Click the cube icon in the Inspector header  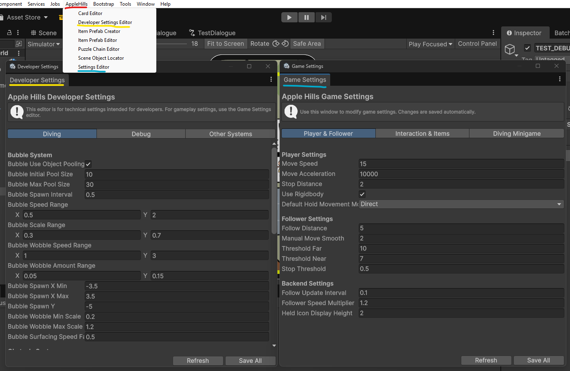coord(510,49)
